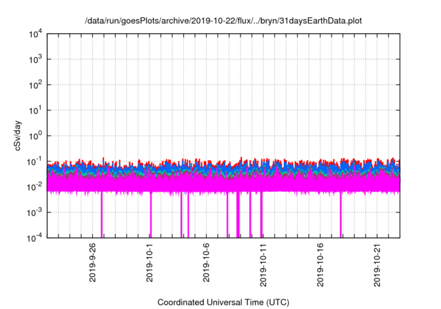Click the 2019-10-6 date tick label
This screenshot has width=441, height=309.
[x=206, y=263]
